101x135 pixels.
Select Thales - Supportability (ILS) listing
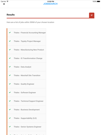coord(27,118)
